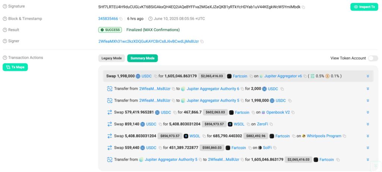Open the SolFi program link
The image size is (382, 172).
267,148
